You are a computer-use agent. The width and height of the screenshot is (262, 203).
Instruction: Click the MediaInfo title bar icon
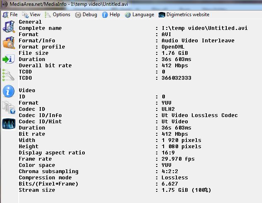[4, 4]
